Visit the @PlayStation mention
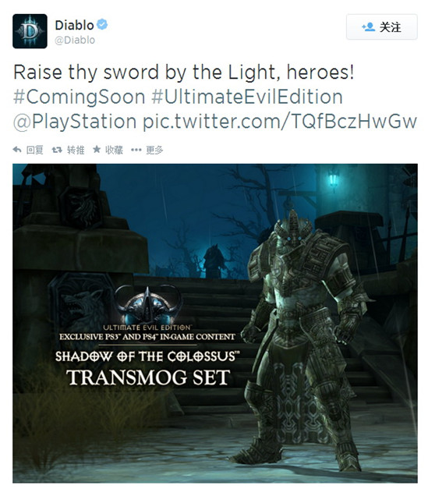Viewport: 428px width, 489px height. point(75,122)
